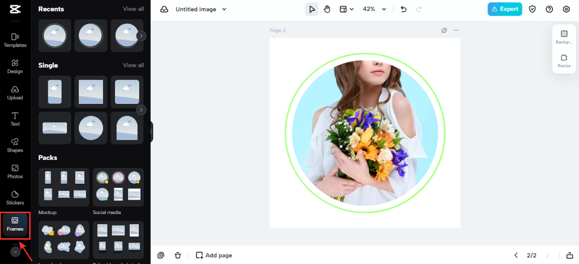The height and width of the screenshot is (264, 579).
Task: View all Single frames
Action: (x=133, y=65)
